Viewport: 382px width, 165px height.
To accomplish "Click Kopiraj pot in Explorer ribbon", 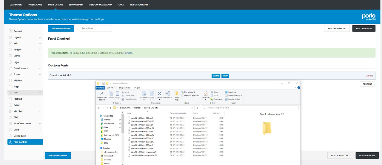I will [128, 96].
